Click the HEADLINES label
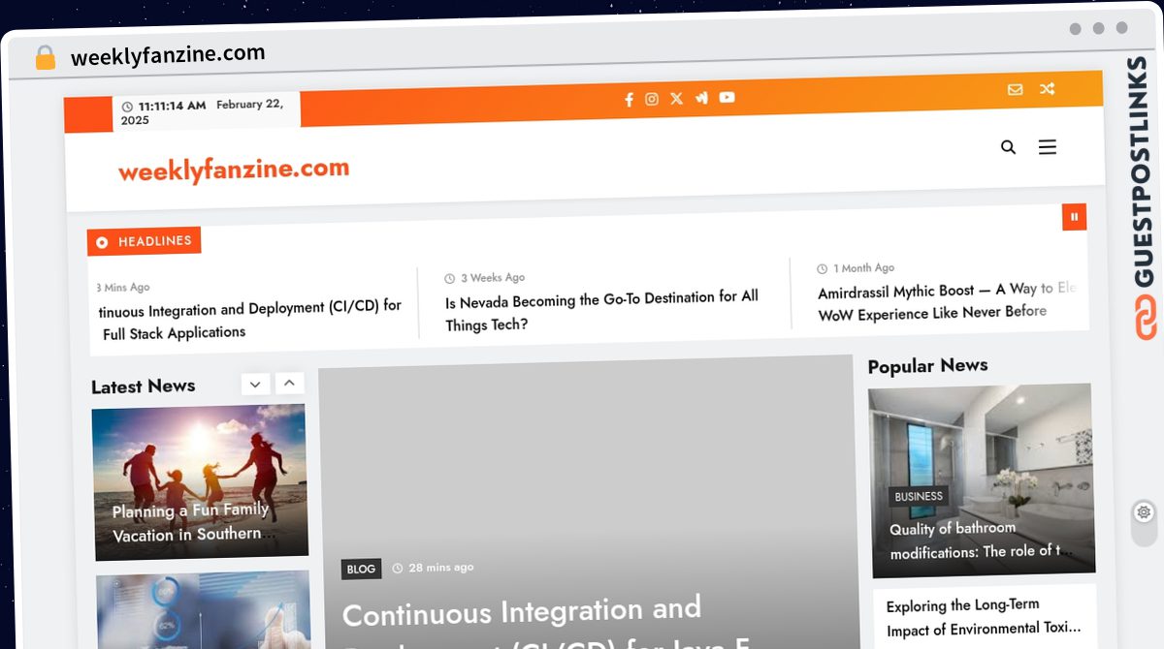1164x649 pixels. (x=145, y=241)
